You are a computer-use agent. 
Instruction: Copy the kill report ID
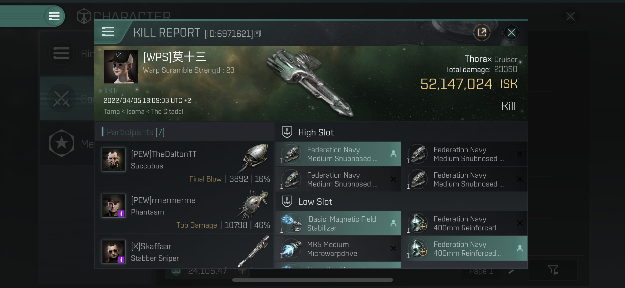tap(258, 34)
